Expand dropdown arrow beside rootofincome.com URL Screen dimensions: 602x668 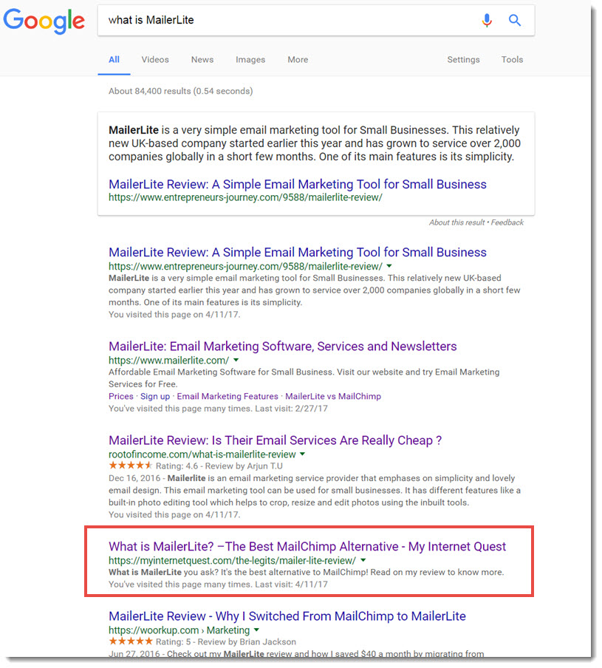tap(302, 454)
